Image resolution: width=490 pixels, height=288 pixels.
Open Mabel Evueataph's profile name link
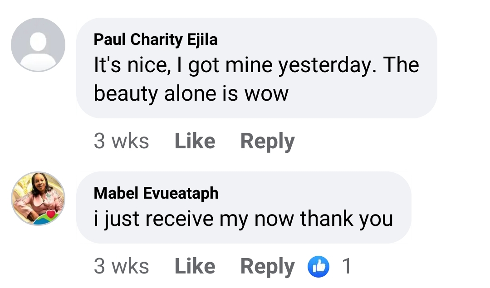(x=156, y=193)
